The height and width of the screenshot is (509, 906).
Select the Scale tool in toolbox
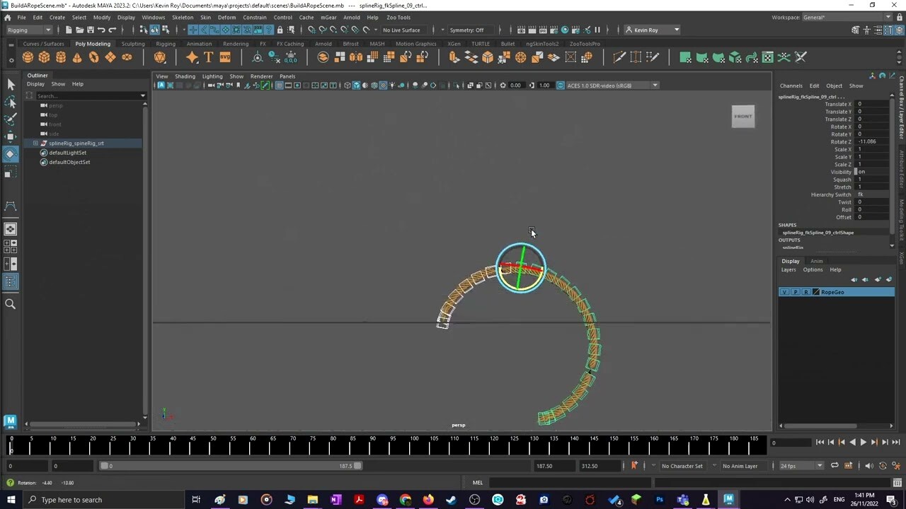pyautogui.click(x=10, y=173)
